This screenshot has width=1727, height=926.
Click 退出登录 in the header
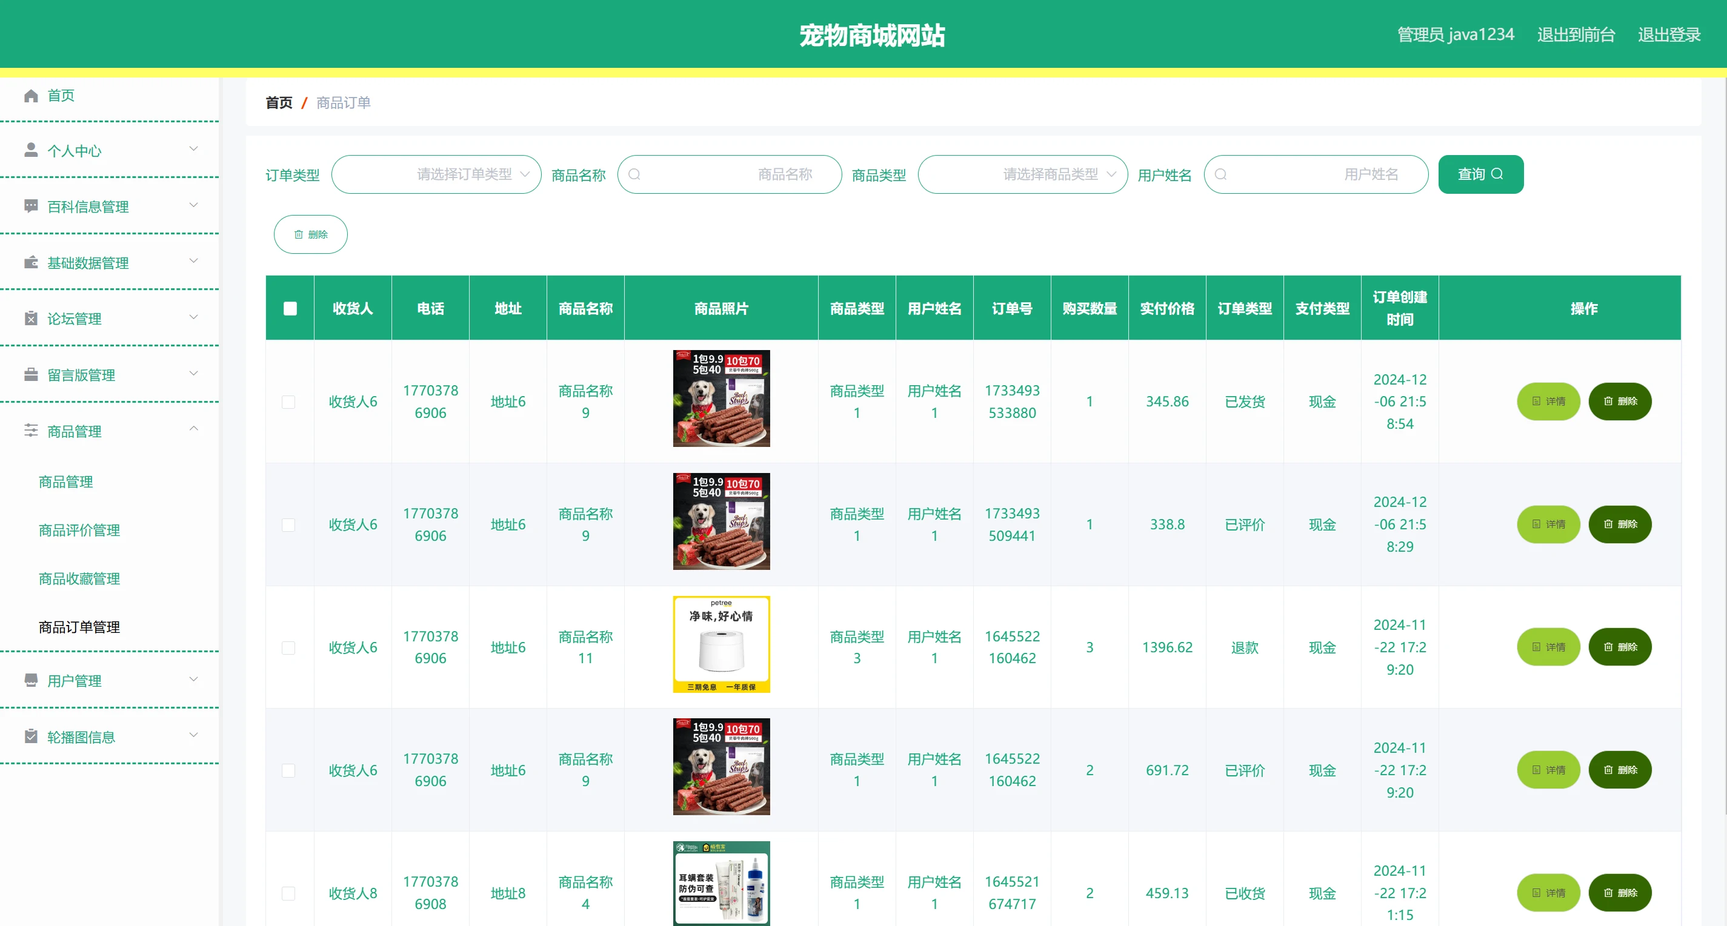1668,35
